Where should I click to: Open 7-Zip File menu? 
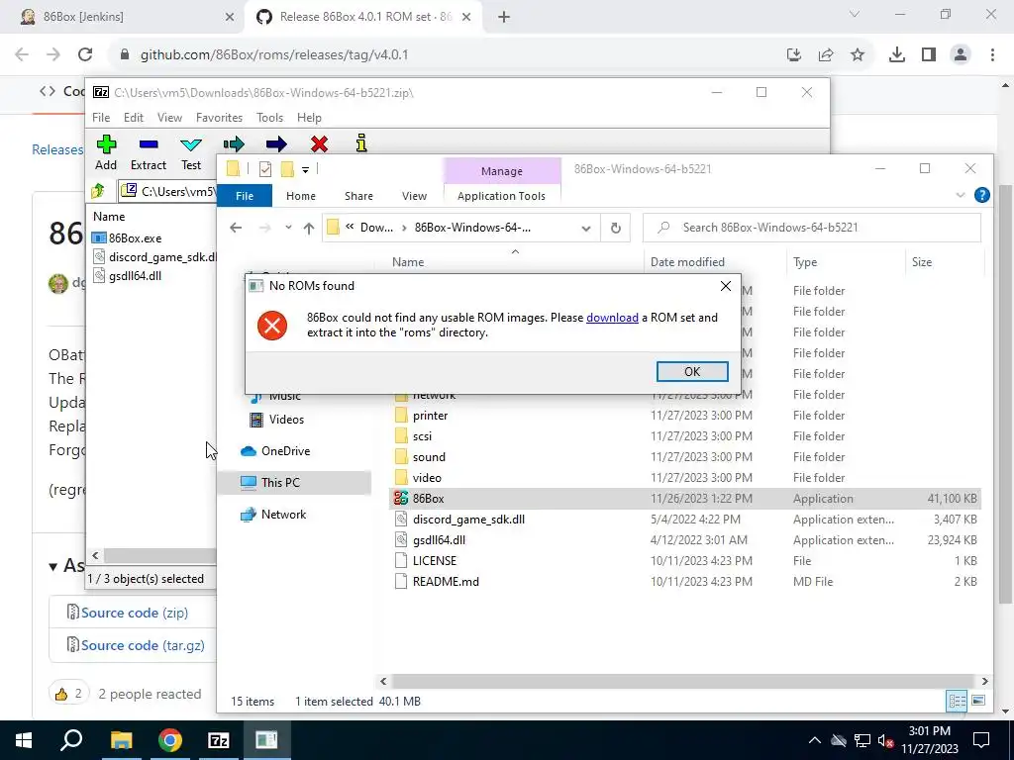click(x=101, y=118)
